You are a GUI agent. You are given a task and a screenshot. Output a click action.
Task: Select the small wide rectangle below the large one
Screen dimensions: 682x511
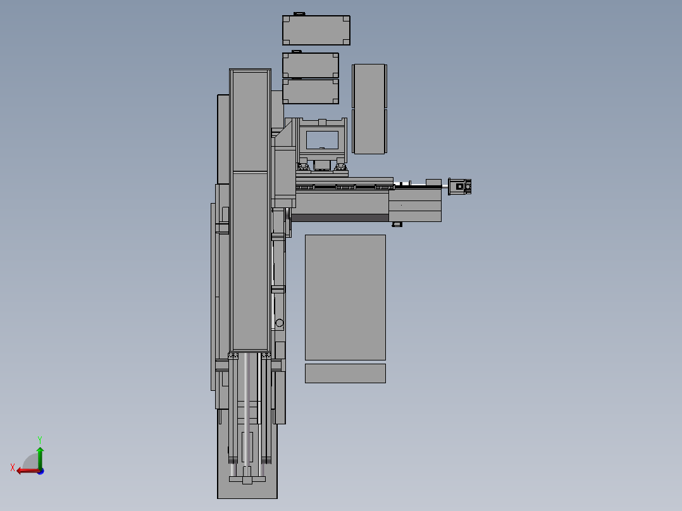click(x=345, y=374)
